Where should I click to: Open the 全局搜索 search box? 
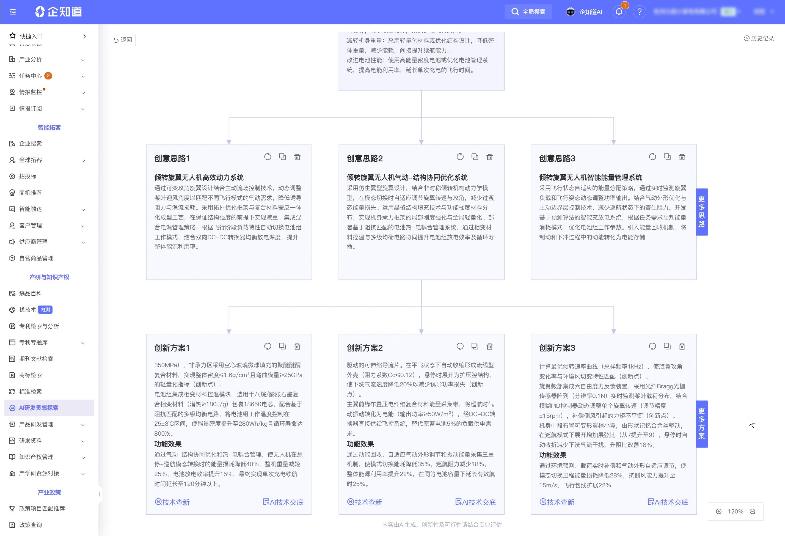(528, 12)
